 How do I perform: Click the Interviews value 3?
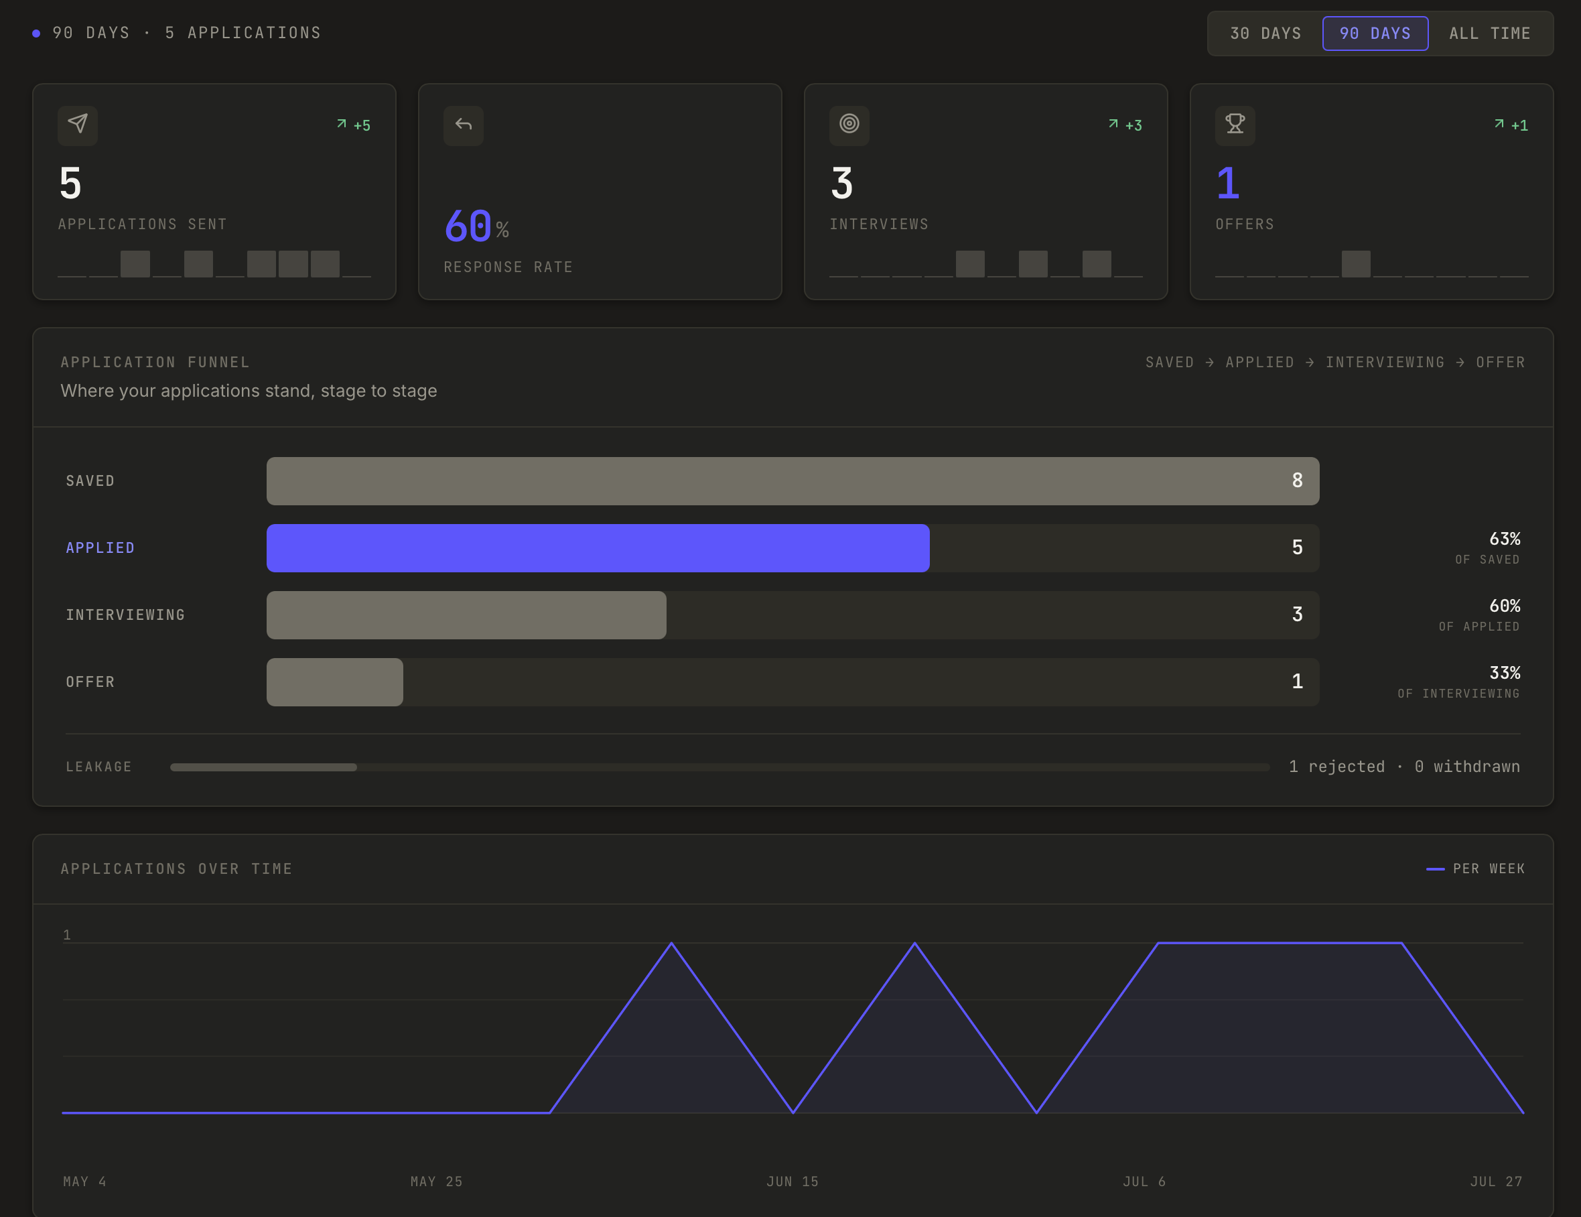[x=842, y=183]
